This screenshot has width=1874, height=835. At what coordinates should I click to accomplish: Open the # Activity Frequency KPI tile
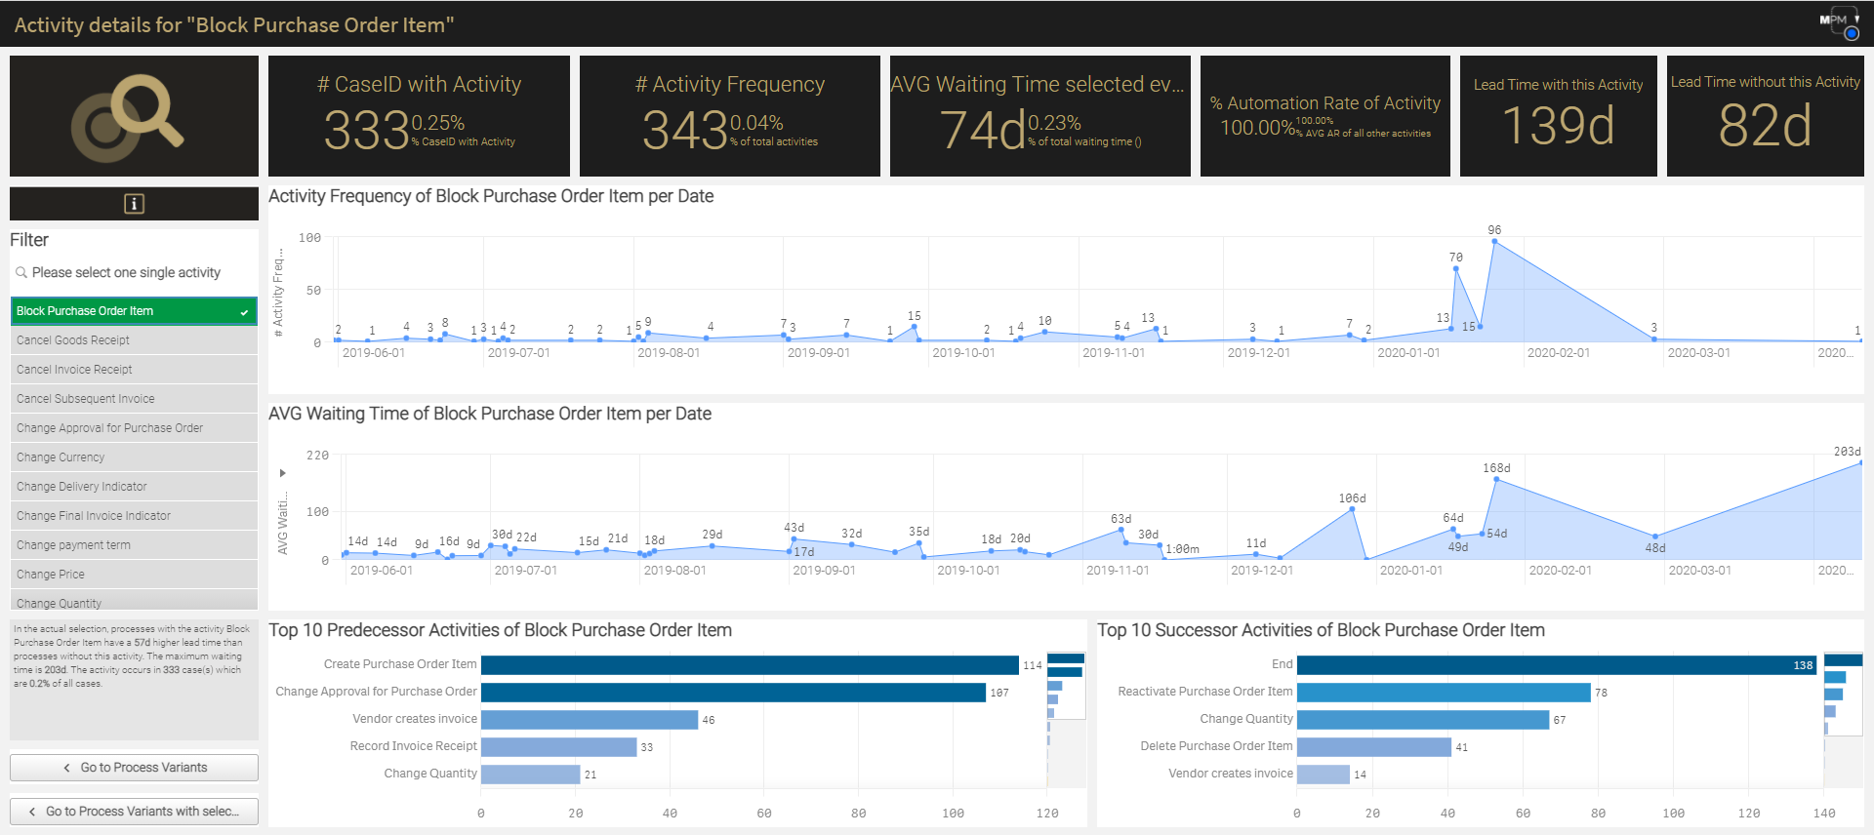730,116
